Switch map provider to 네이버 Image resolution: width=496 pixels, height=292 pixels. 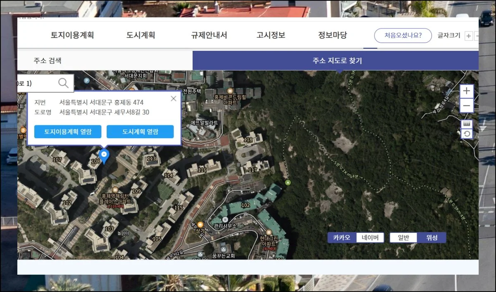370,237
